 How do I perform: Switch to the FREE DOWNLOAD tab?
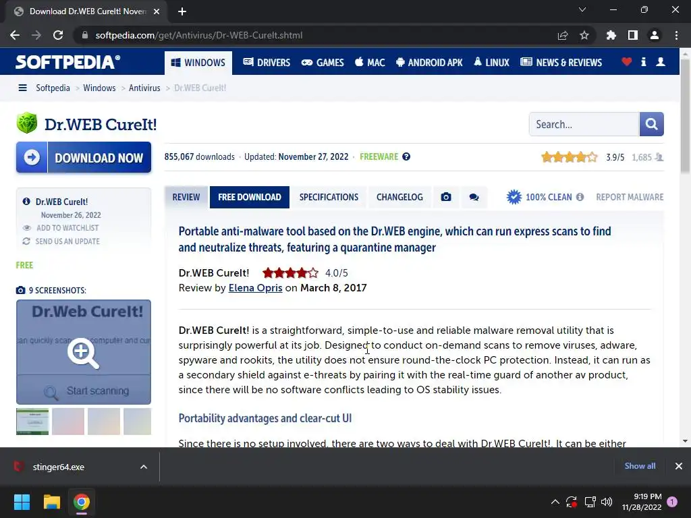coord(250,197)
